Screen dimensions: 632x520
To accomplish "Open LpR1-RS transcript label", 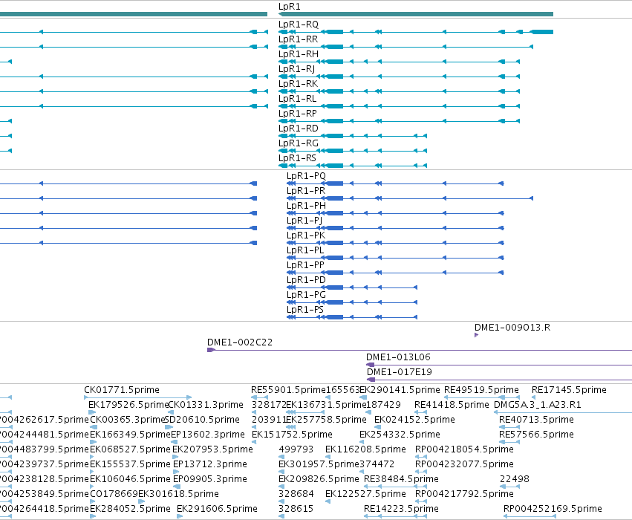I will 297,158.
